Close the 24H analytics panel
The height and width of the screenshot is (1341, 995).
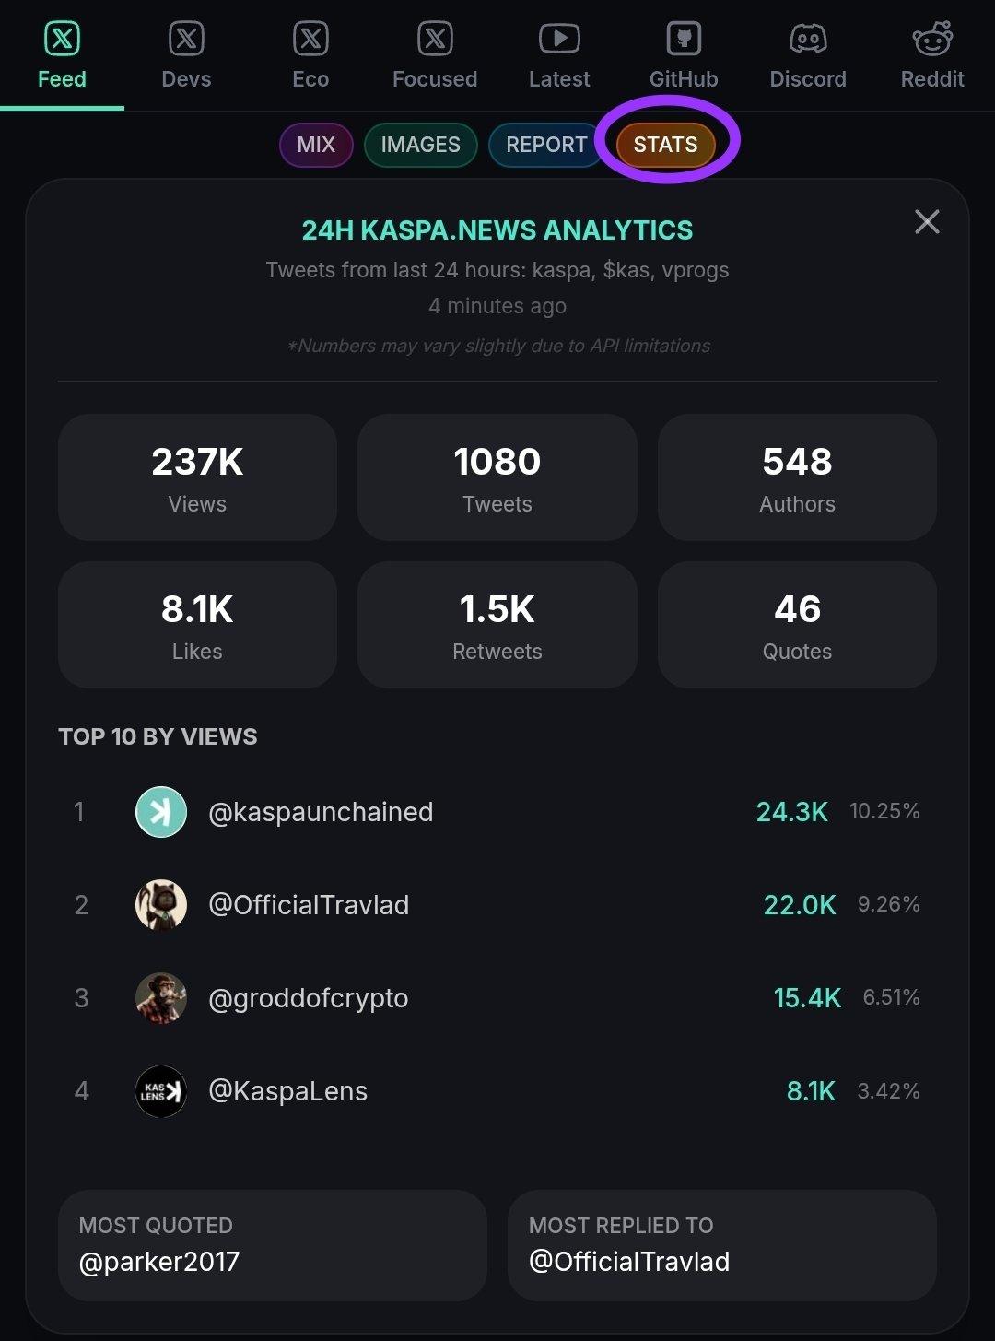click(927, 222)
